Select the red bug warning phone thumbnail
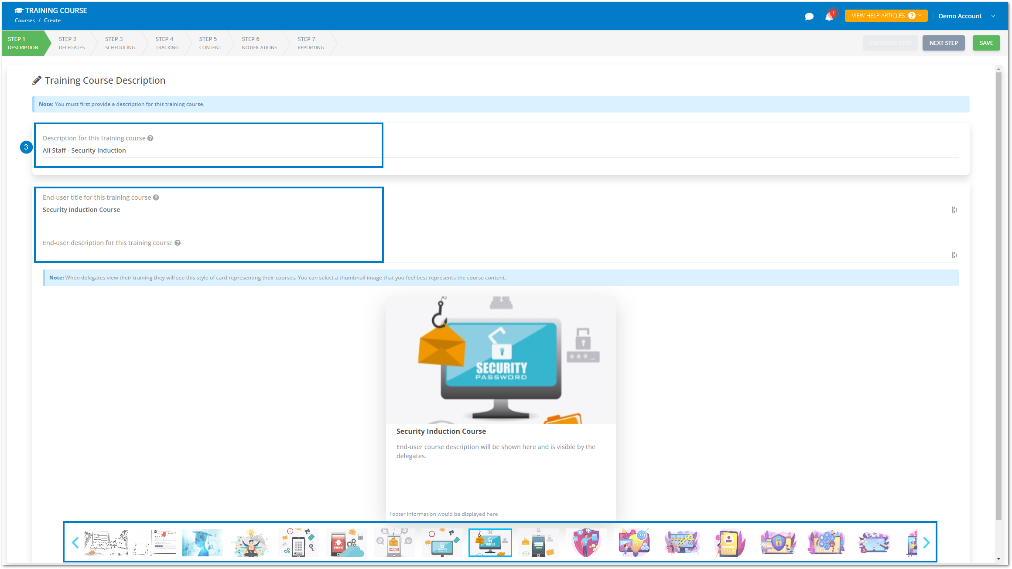 point(346,542)
